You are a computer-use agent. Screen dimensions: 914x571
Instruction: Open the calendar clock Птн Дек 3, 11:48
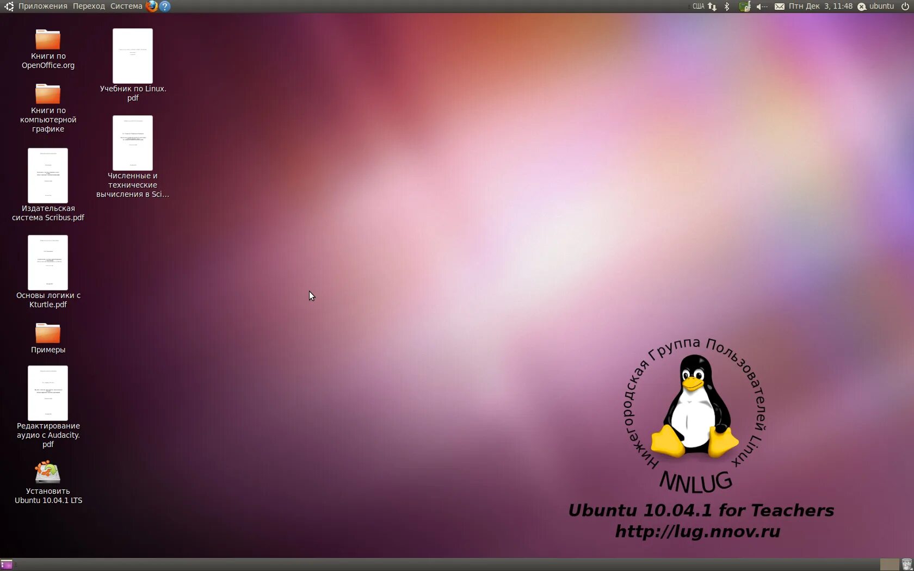pos(820,6)
